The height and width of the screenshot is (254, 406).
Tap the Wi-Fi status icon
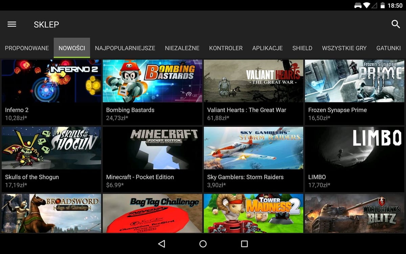click(x=367, y=5)
